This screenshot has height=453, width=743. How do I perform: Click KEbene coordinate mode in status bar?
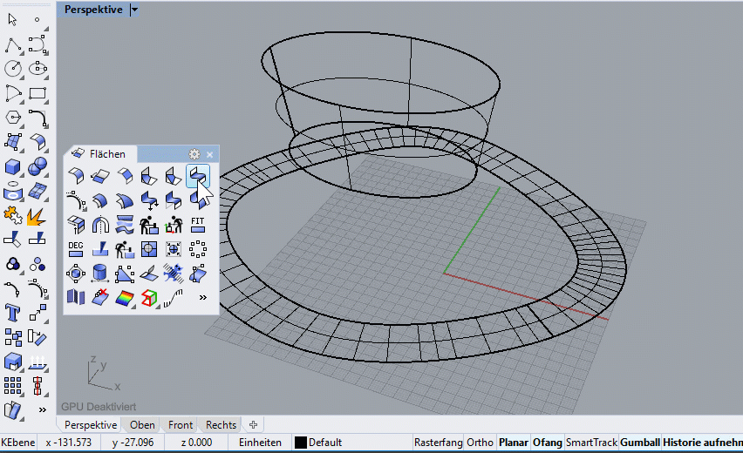[x=18, y=443]
